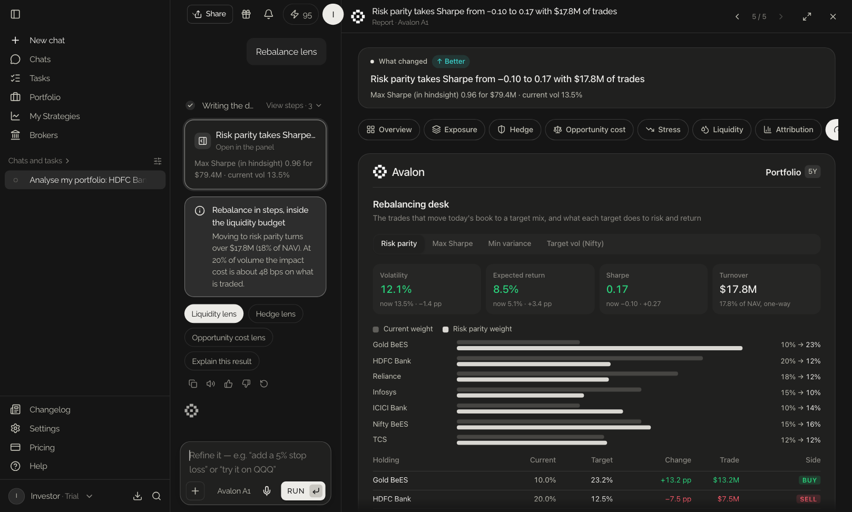Screen dimensions: 852x512
Task: Open the Investor Trial account menu
Action: (51, 496)
